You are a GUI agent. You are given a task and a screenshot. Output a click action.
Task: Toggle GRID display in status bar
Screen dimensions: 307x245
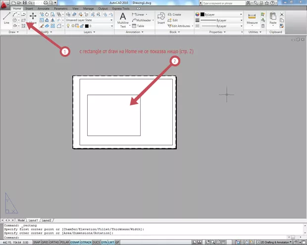(45, 242)
